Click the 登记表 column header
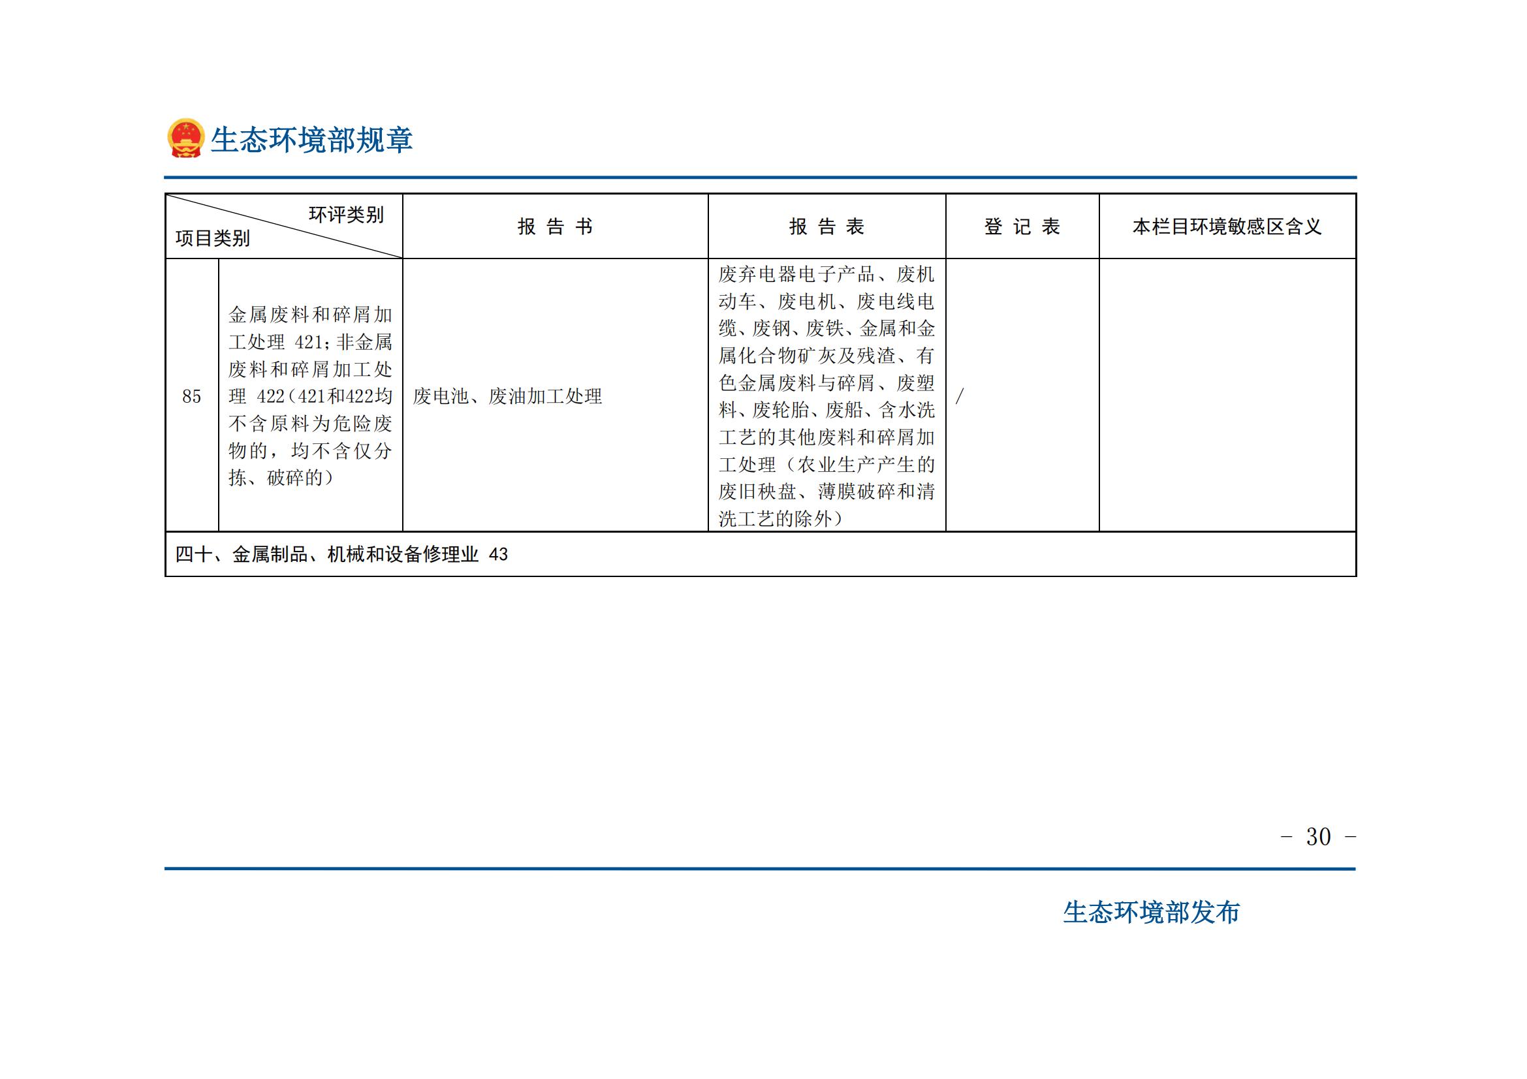1527x1079 pixels. pos(1022,227)
